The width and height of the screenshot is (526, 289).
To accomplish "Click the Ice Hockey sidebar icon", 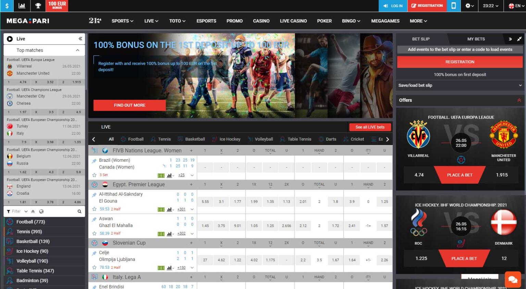I will 10,251.
